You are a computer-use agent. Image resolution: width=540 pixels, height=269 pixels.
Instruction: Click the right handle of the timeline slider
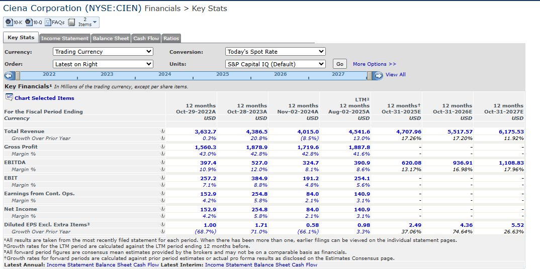(x=370, y=76)
